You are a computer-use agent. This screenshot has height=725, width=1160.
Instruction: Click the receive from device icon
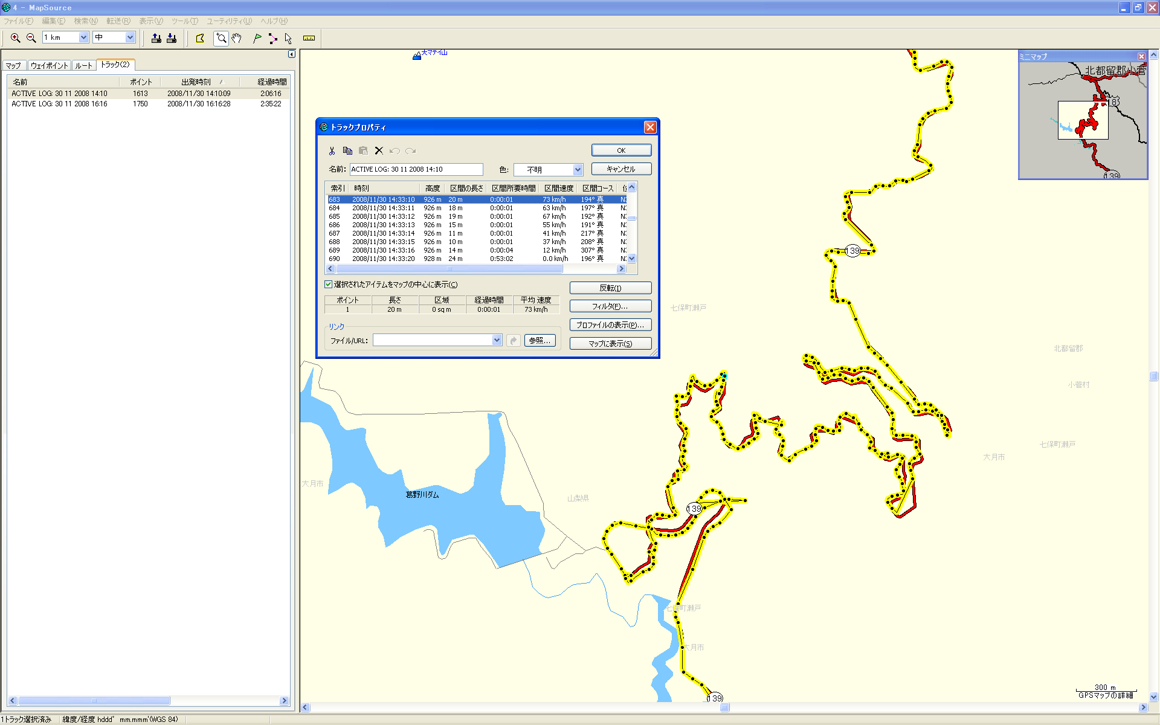pyautogui.click(x=172, y=38)
